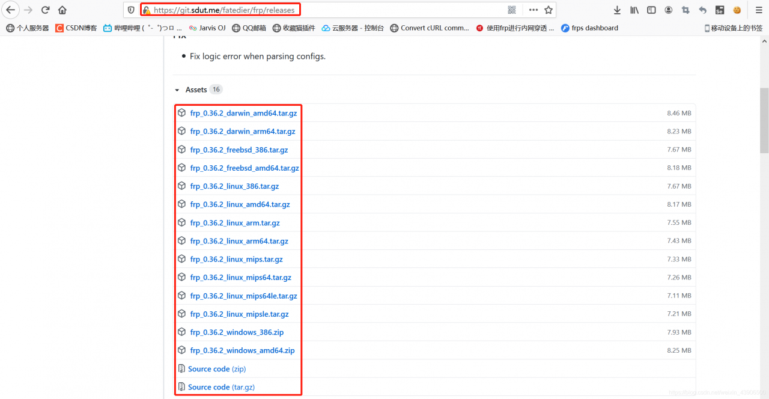Image resolution: width=769 pixels, height=399 pixels.
Task: Collapse the Assets section triangle
Action: pos(177,90)
